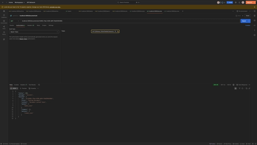The width and height of the screenshot is (257, 145).
Task: Expand the Visualize options chevron
Action: [38, 88]
